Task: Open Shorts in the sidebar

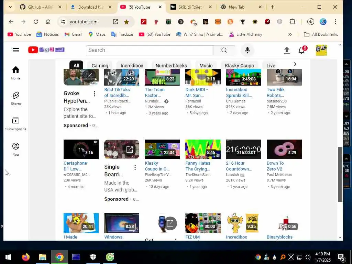Action: (x=16, y=98)
